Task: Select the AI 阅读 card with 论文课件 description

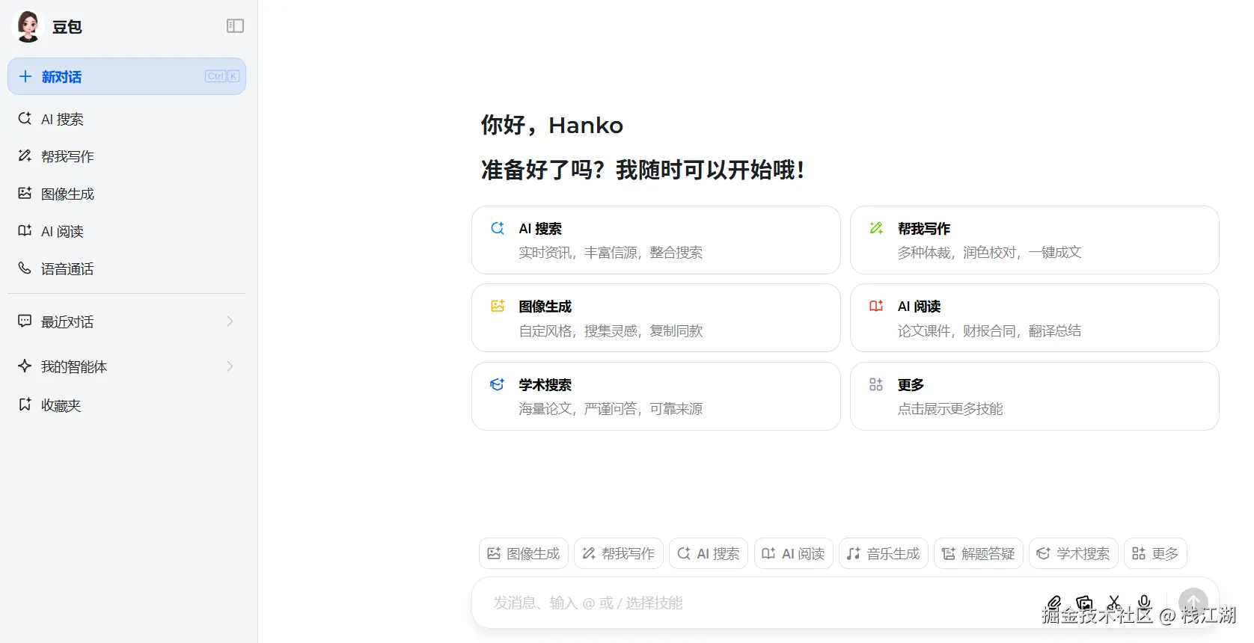Action: [1035, 318]
